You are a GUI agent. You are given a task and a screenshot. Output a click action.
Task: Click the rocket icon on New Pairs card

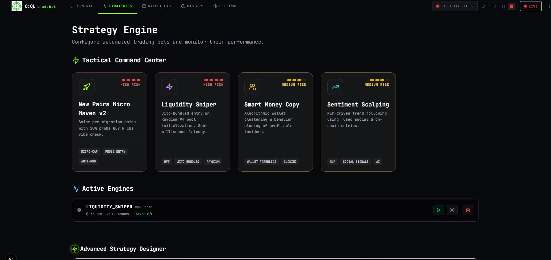86,87
